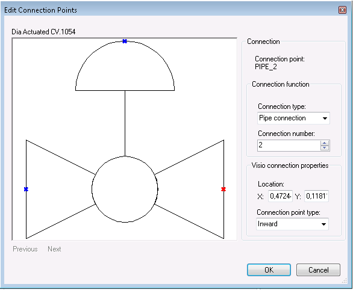Select the Pipe connection combo box

[293, 119]
